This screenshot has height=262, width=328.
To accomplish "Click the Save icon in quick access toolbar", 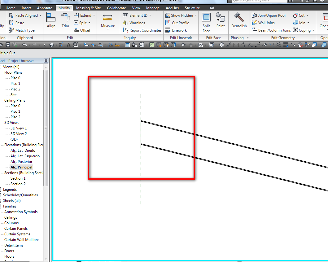I will 8,45.
